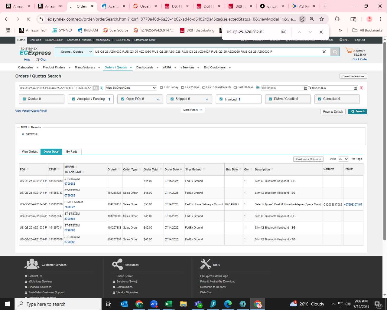This screenshot has width=387, height=310.
Task: Open the To date calendar icon
Action: [356, 88]
